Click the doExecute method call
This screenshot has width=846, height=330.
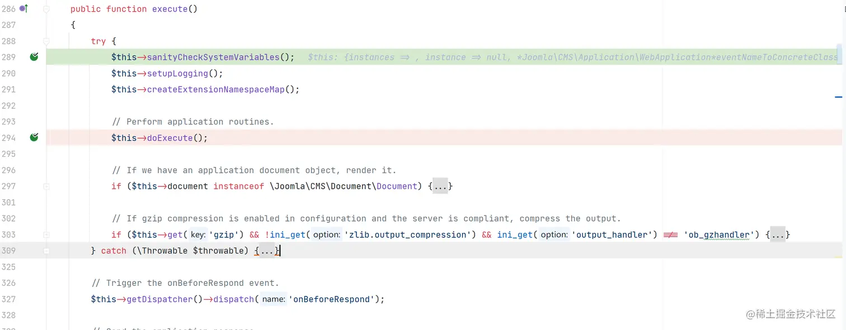pyautogui.click(x=170, y=138)
